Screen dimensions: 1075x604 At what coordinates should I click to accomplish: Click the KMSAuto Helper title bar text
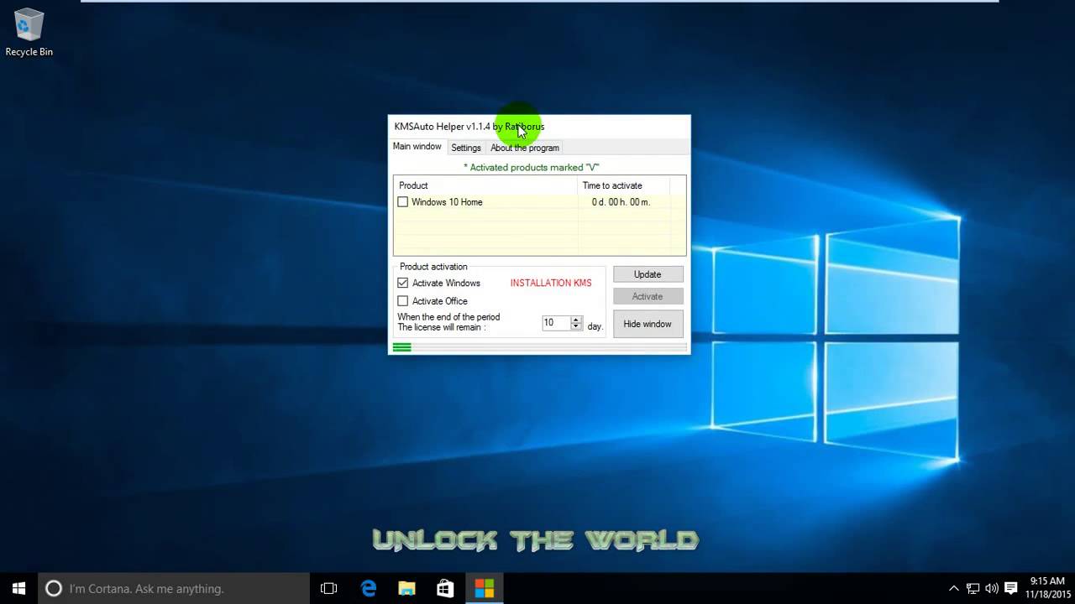click(469, 127)
